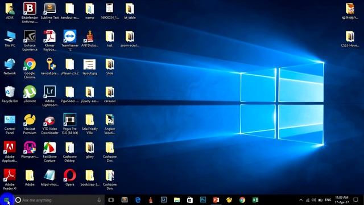Select the Network desktop icon

[x=10, y=67]
